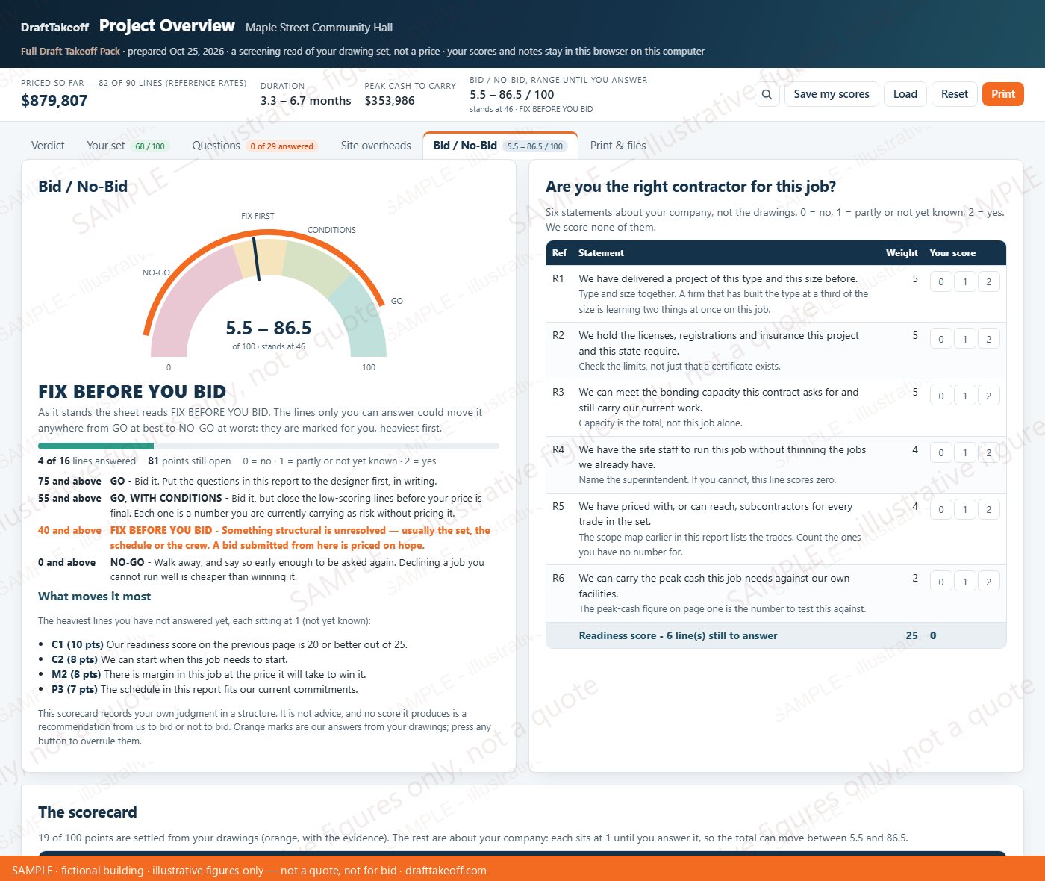The height and width of the screenshot is (881, 1045).
Task: Click Save my scores button
Action: (x=832, y=94)
